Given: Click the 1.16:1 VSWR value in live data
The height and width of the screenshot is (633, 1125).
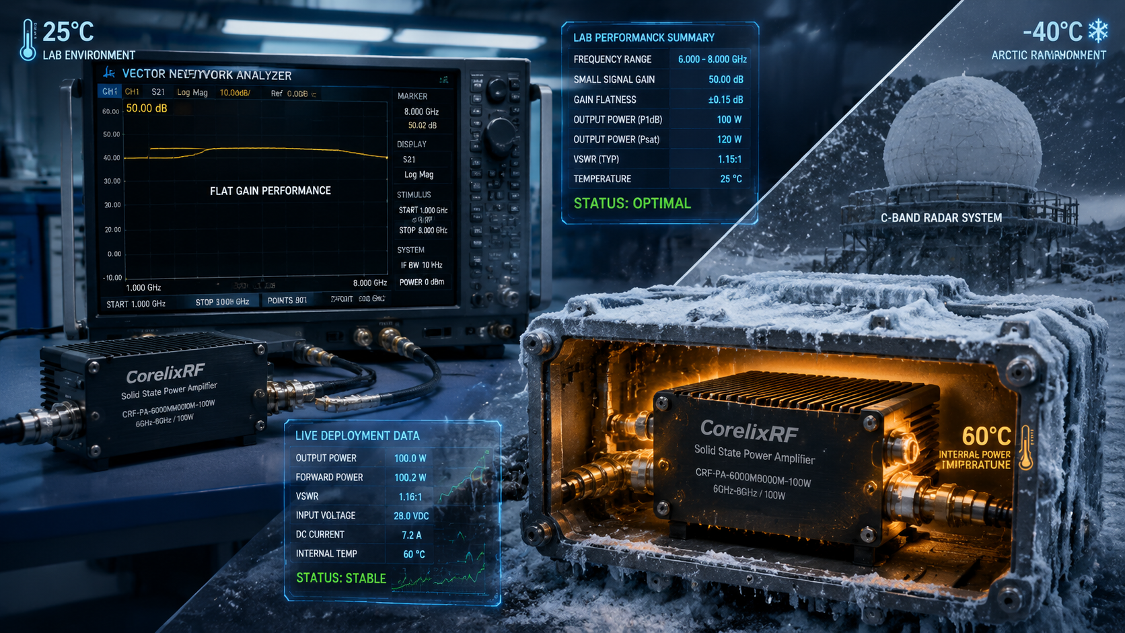Looking at the screenshot, I should point(410,496).
